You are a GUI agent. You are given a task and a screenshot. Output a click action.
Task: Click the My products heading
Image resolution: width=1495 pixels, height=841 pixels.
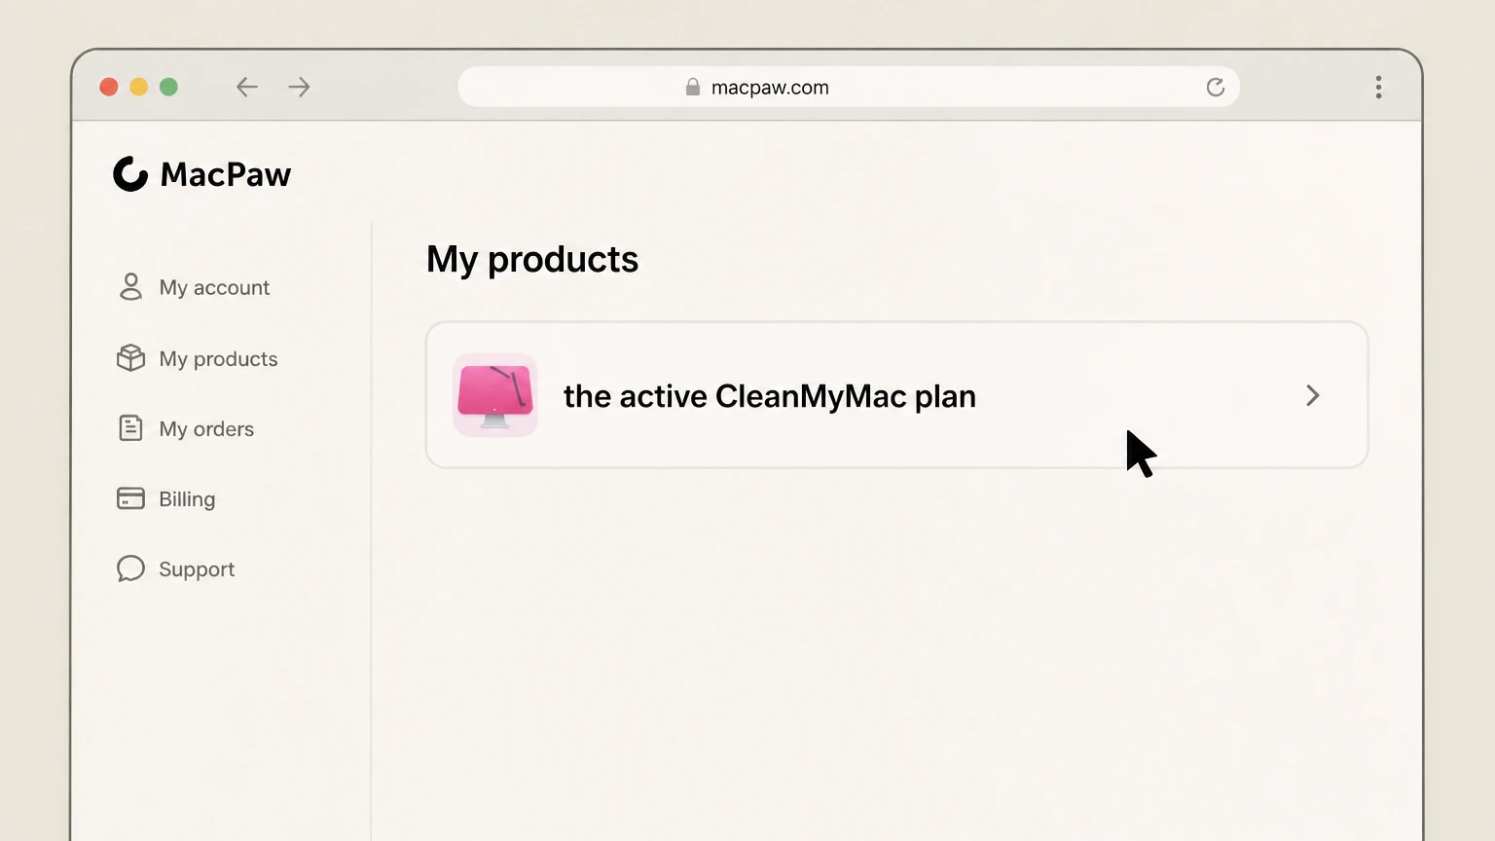[532, 260]
